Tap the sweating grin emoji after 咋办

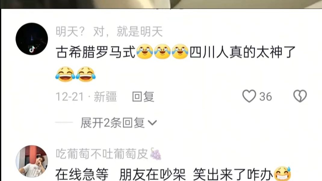(282, 173)
